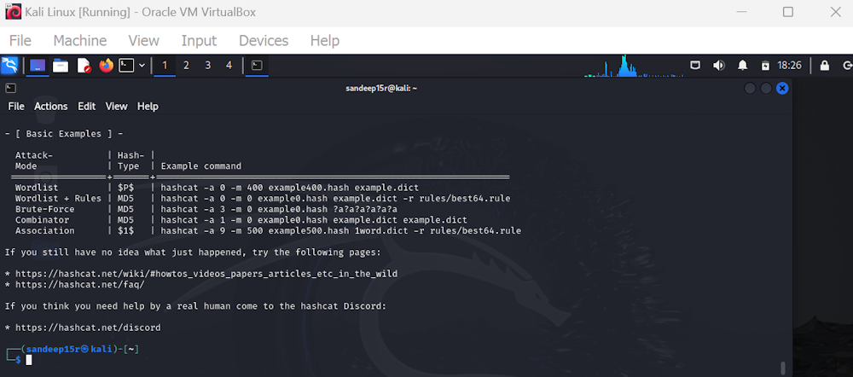
Task: Open VirtualBox Help menu
Action: point(325,41)
